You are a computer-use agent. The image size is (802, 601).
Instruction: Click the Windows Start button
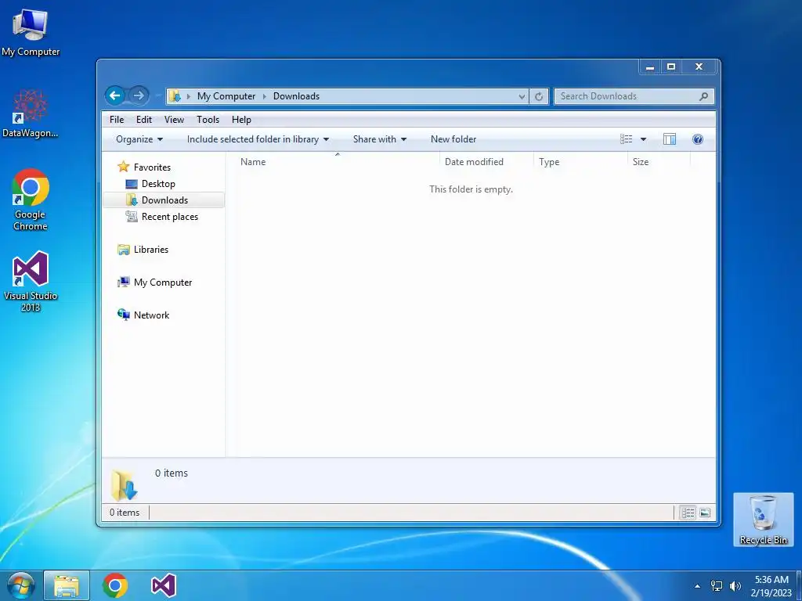(20, 585)
